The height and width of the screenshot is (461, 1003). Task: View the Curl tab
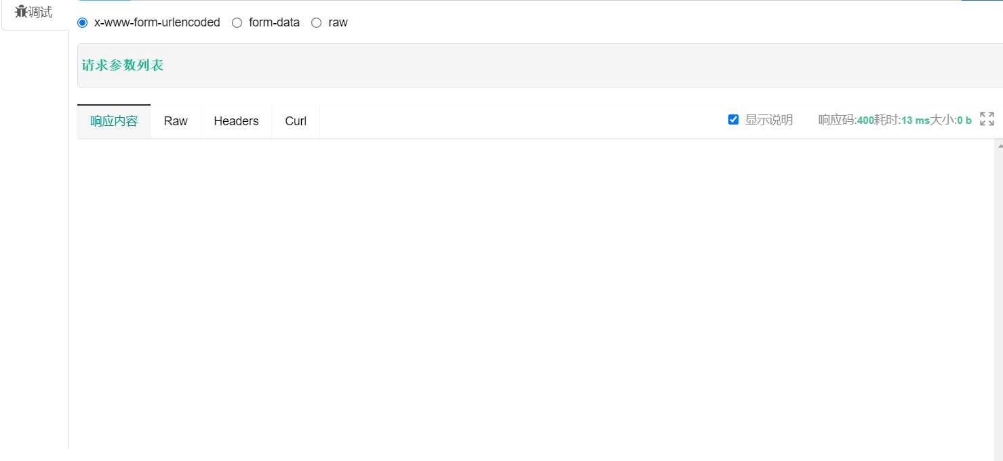tap(296, 121)
